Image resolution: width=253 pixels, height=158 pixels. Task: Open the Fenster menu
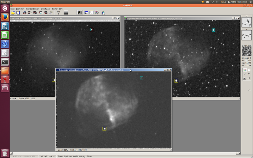(55, 9)
